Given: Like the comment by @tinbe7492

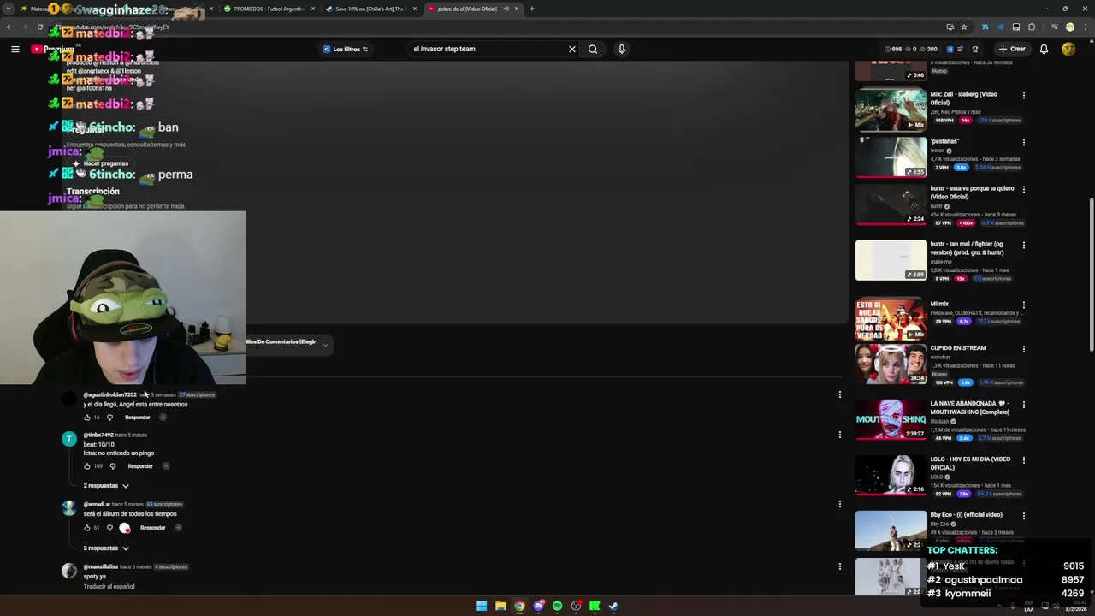Looking at the screenshot, I should (x=87, y=466).
